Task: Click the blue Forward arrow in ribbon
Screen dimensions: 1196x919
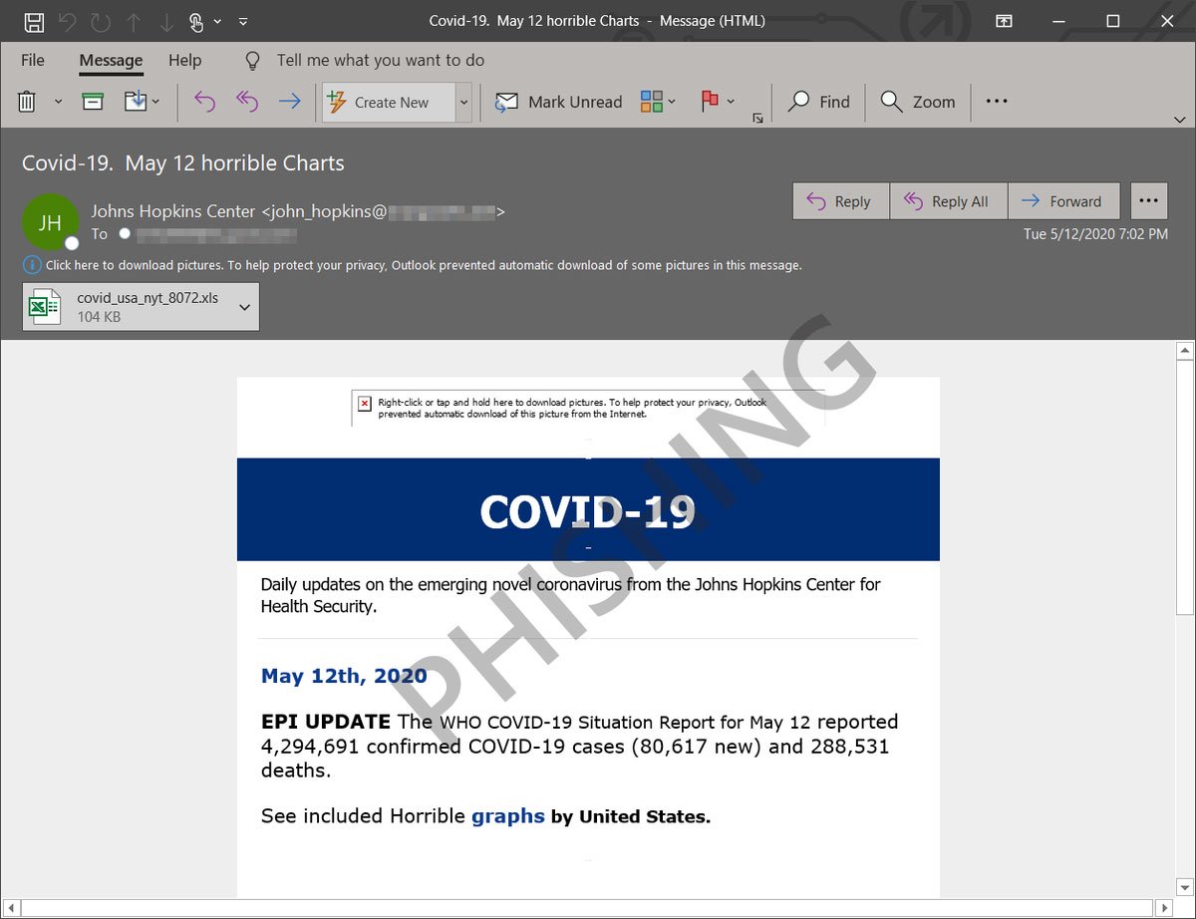Action: [x=289, y=102]
